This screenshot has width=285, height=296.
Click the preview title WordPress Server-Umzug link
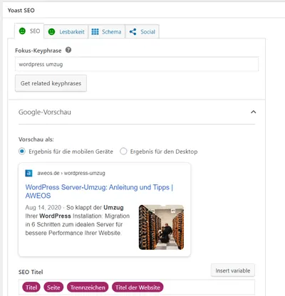(99, 191)
